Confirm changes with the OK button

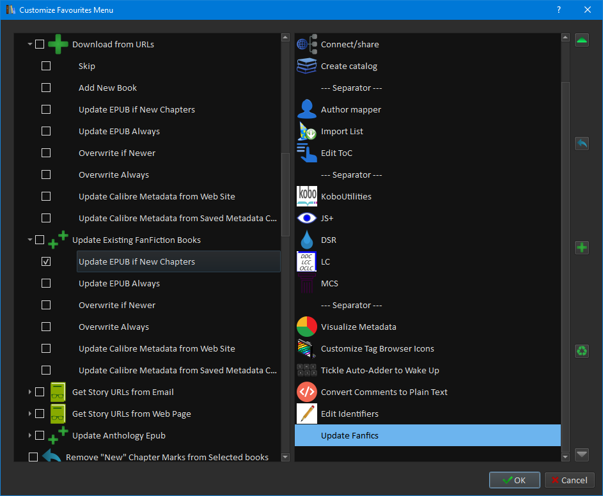[x=514, y=480]
